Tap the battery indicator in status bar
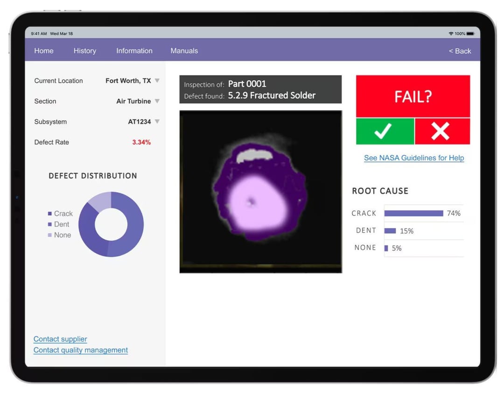The width and height of the screenshot is (504, 394). 470,34
